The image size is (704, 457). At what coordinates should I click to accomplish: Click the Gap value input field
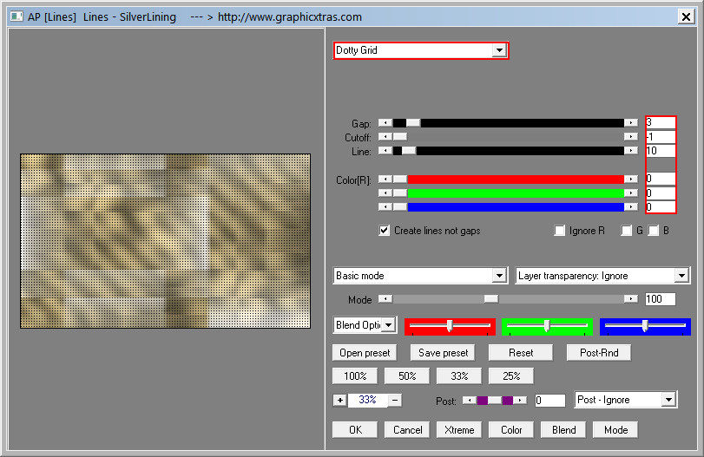coord(660,123)
